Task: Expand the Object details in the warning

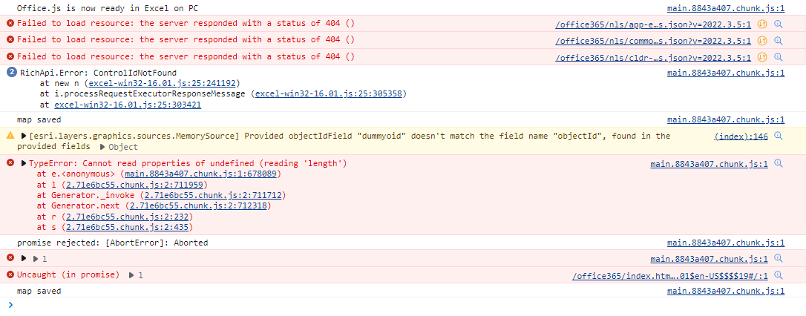Action: (x=103, y=147)
